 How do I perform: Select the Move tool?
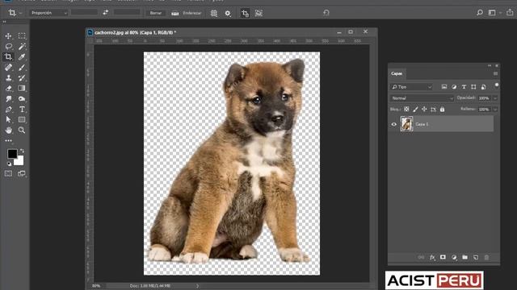8,35
